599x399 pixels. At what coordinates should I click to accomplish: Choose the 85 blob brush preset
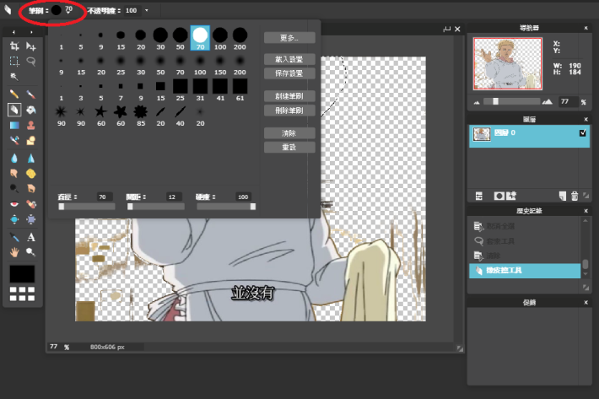[x=141, y=116]
